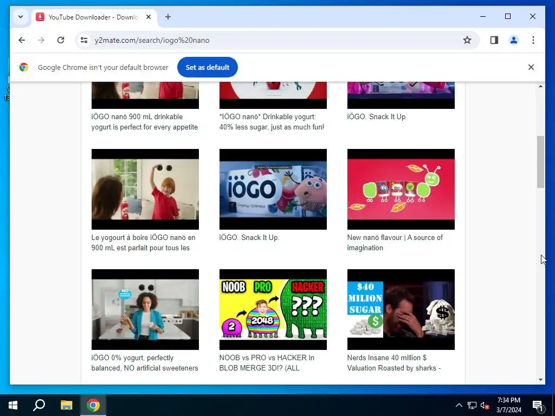The image size is (555, 416).
Task: Open 'NOOB vs PRO vs HACKER' title
Action: click(267, 363)
